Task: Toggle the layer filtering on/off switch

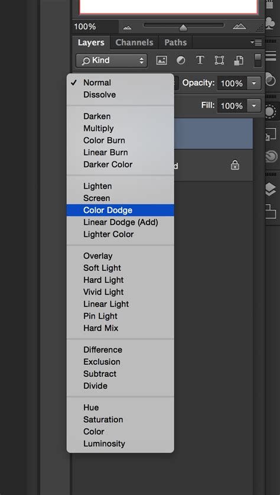Action: 258,60
